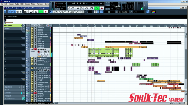
Task: Select the Split scissors tool
Action: [57, 12]
